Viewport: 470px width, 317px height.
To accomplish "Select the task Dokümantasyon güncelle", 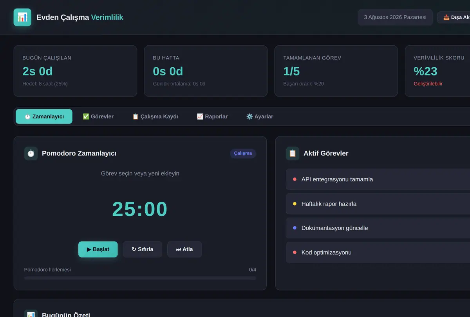I will click(x=378, y=228).
